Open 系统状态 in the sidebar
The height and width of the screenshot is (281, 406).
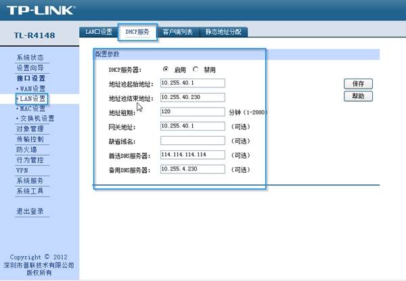(30, 58)
